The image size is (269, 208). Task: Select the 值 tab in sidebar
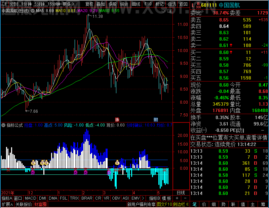coord(243,204)
